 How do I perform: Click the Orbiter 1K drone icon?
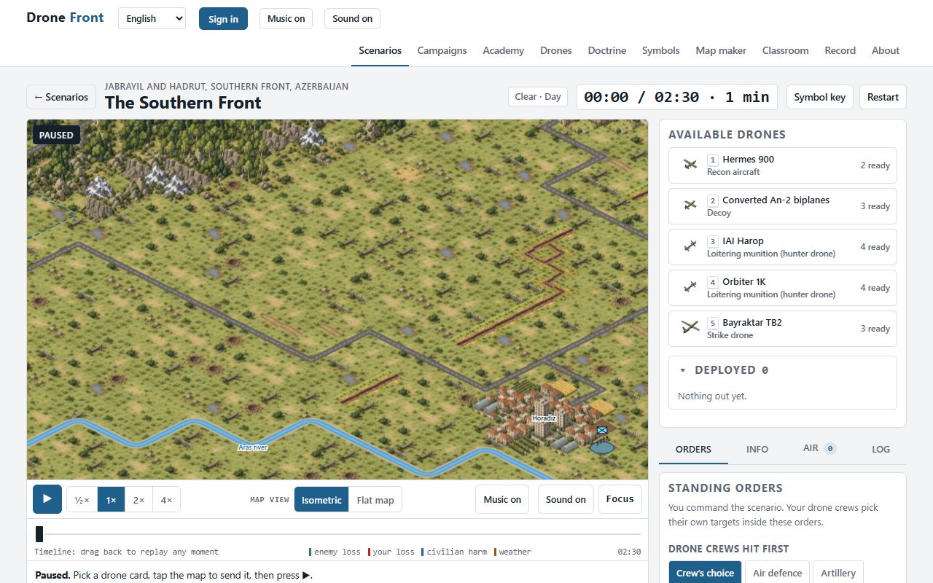690,288
